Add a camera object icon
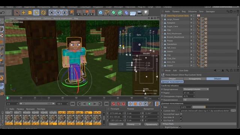This screenshot has height=135, width=240. pos(139,12)
